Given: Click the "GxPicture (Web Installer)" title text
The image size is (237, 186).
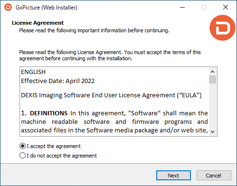Looking at the screenshot, I should click(47, 8).
